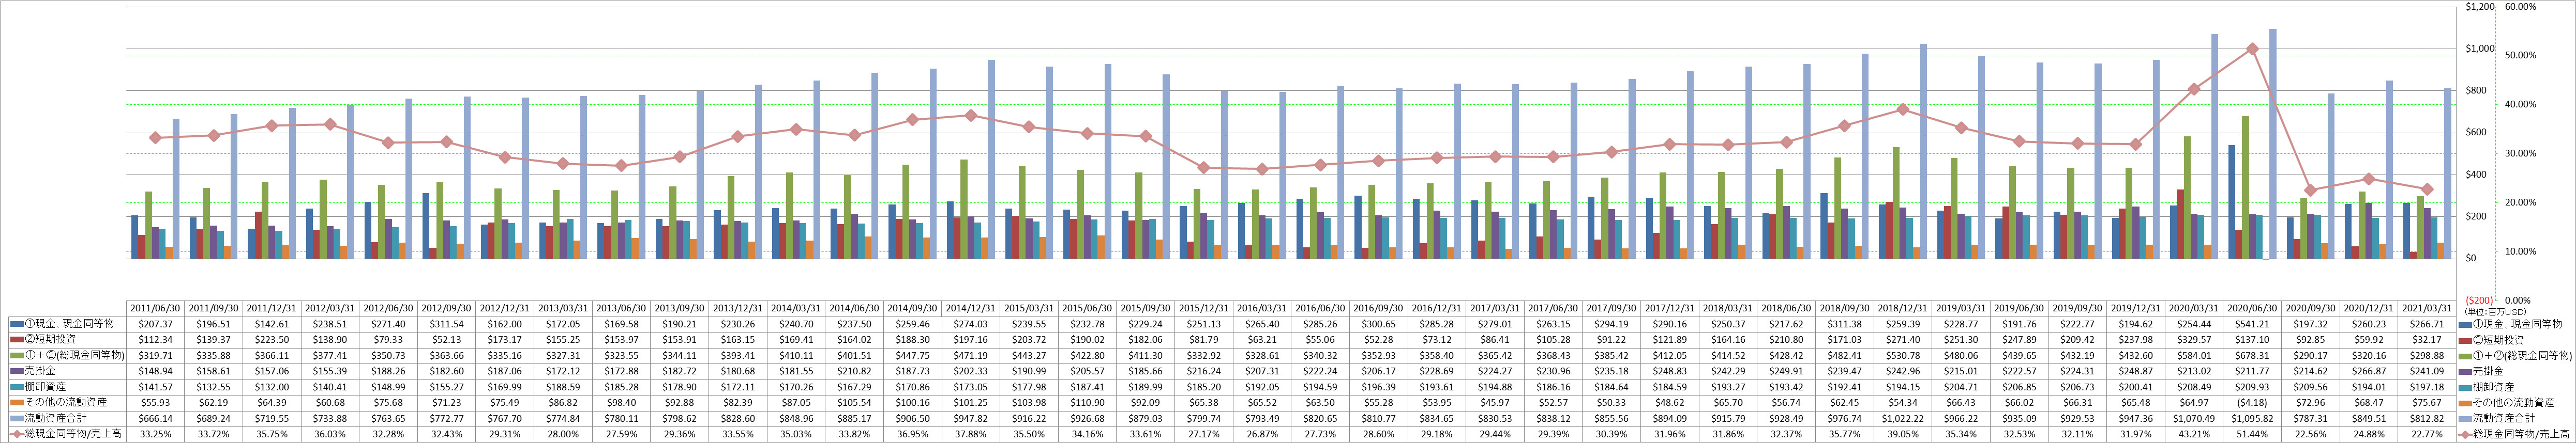This screenshot has height=443, width=2576.
Task: Click ratio cell 37.88%
Action: pos(970,434)
